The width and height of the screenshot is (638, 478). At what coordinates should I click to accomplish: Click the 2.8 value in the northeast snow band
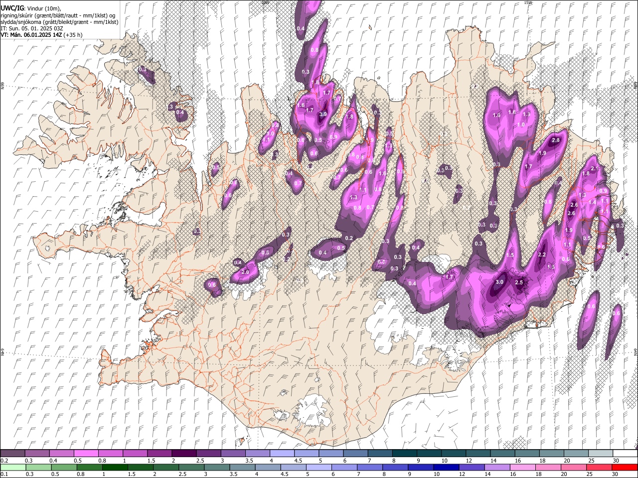coord(556,140)
